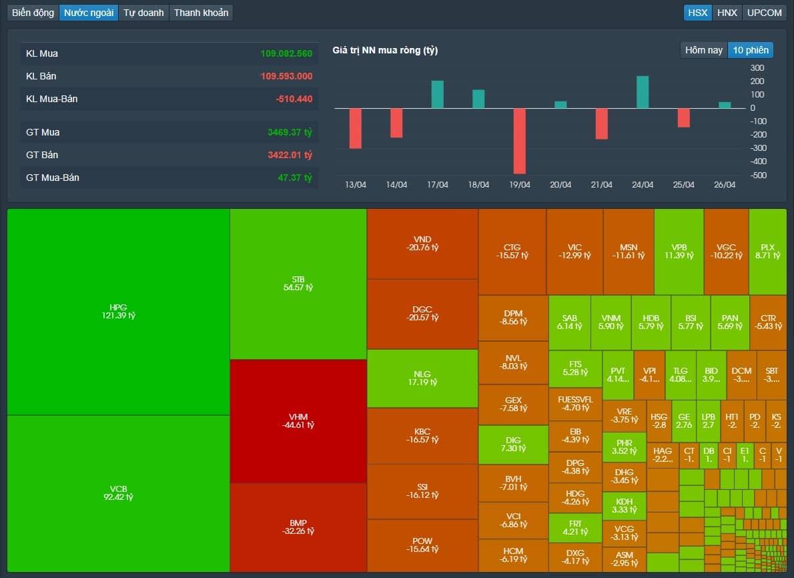Select the VND -20.76 tỷ tile
The height and width of the screenshot is (578, 794).
click(422, 244)
